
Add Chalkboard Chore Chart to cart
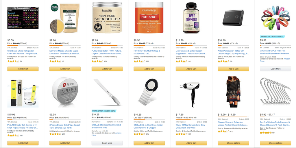click(x=23, y=69)
